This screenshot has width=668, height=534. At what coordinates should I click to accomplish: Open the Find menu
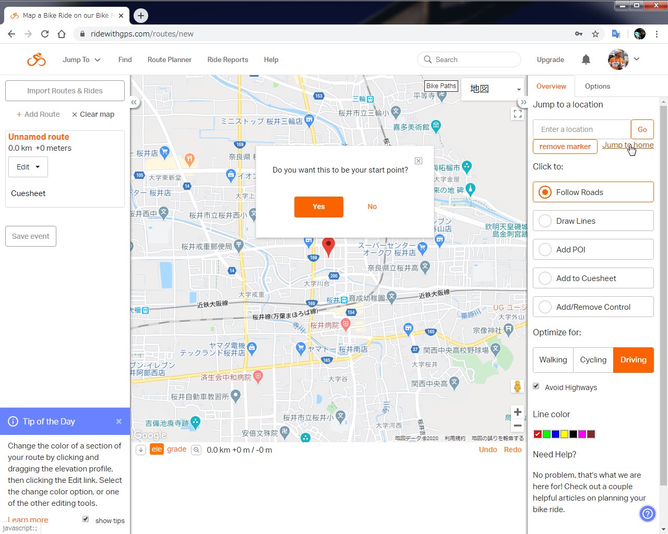coord(125,59)
